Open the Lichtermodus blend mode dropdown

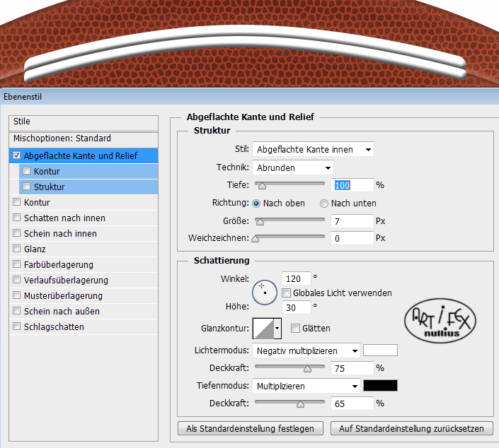pos(306,350)
